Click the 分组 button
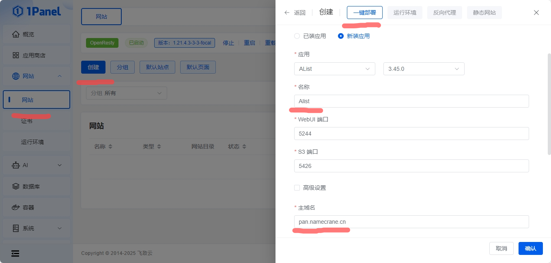The height and width of the screenshot is (263, 551). (x=123, y=67)
